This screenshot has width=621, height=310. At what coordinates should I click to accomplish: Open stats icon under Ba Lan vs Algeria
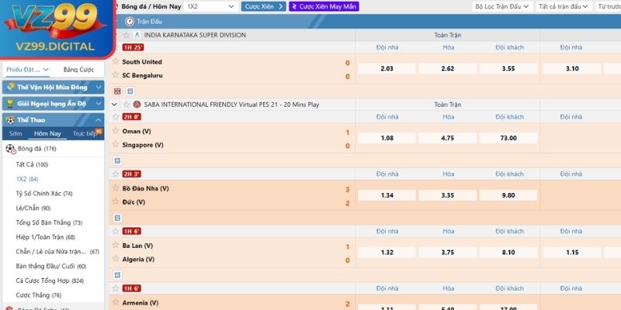pyautogui.click(x=117, y=274)
